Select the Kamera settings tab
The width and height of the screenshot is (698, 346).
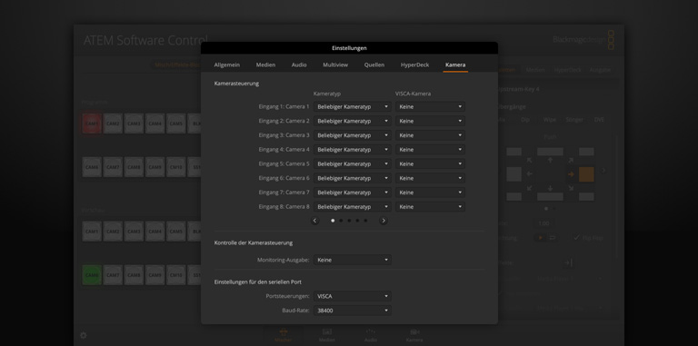point(455,64)
